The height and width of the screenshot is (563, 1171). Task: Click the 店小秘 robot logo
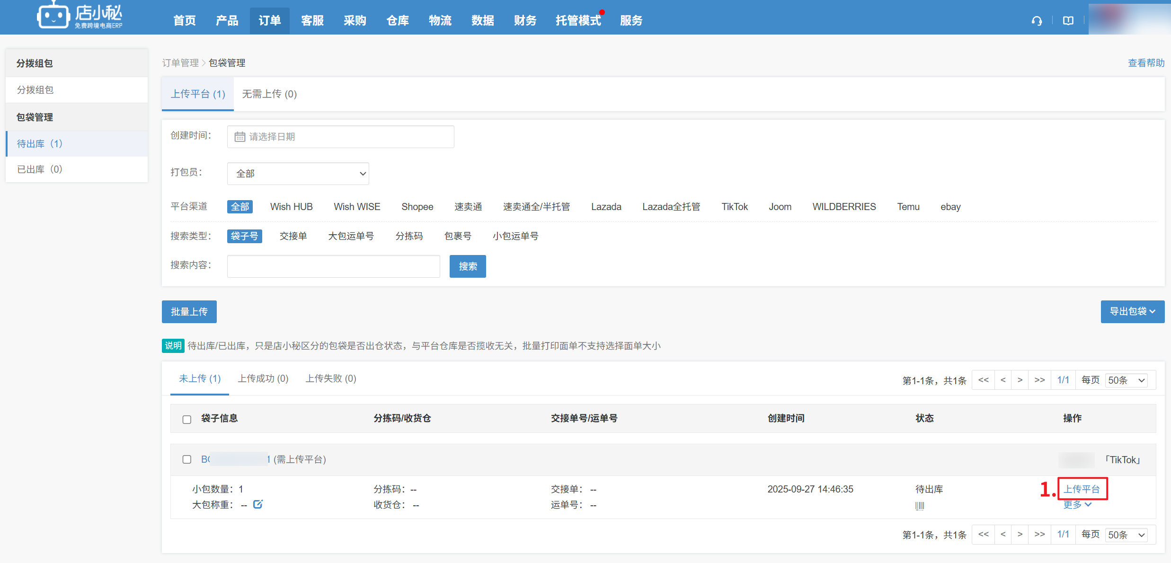53,16
